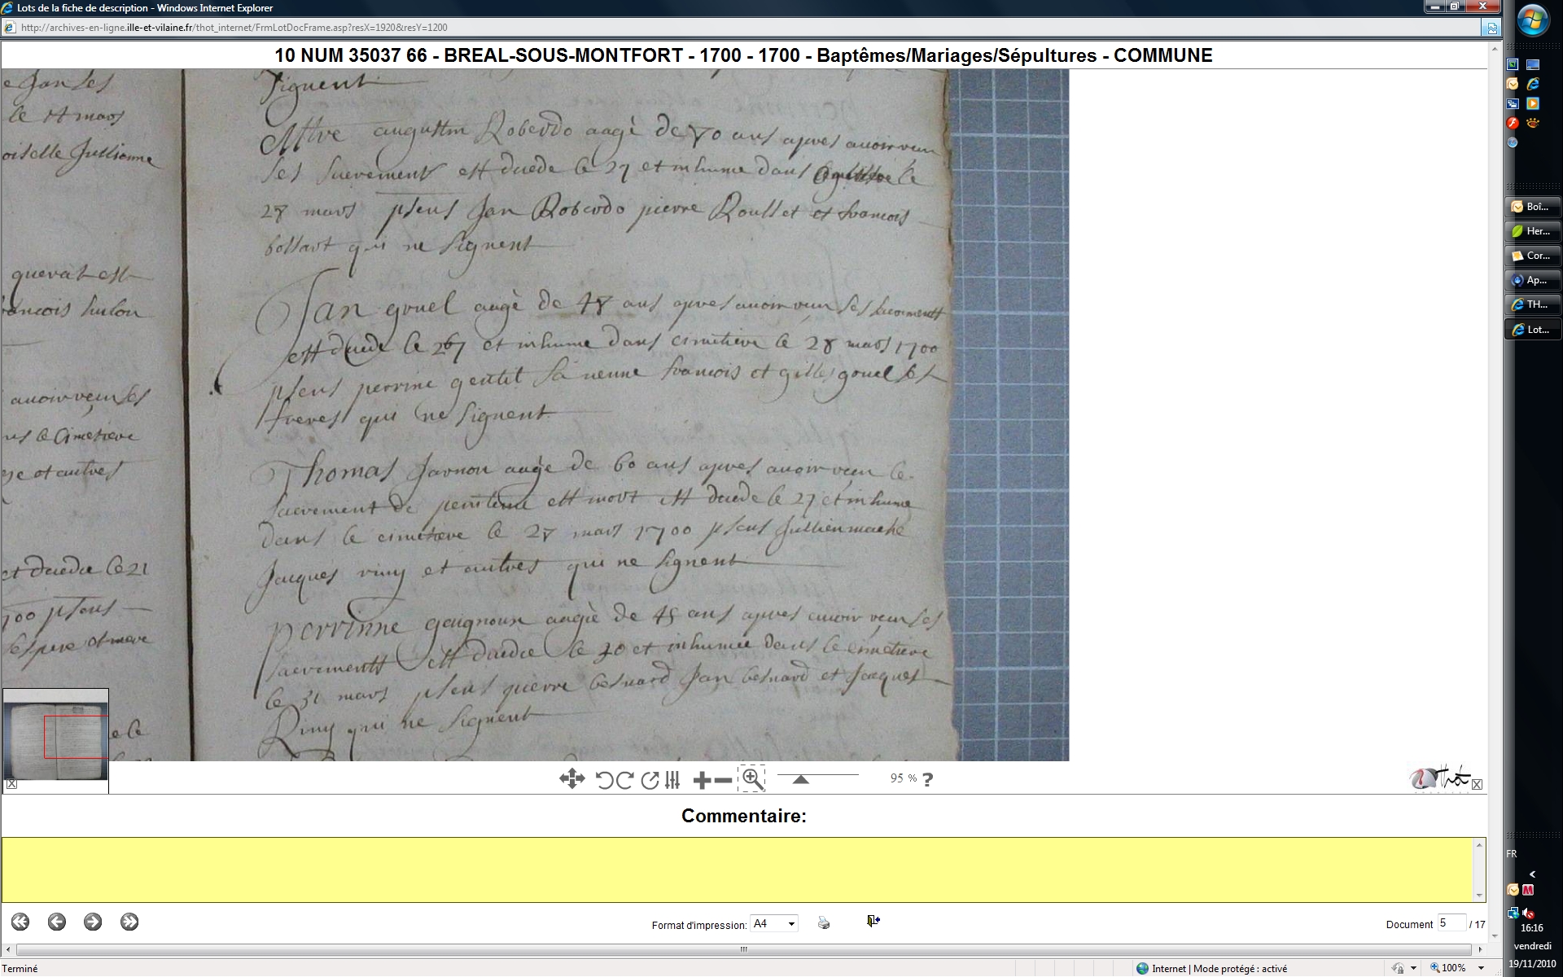The height and width of the screenshot is (977, 1563).
Task: Zoom in with the plus icon
Action: [702, 780]
